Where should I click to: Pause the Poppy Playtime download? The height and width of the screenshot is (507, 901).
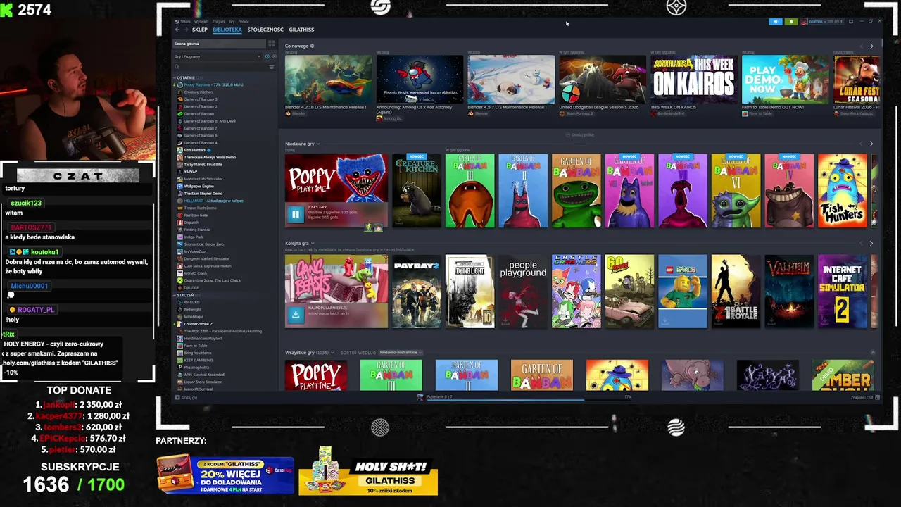coord(296,215)
